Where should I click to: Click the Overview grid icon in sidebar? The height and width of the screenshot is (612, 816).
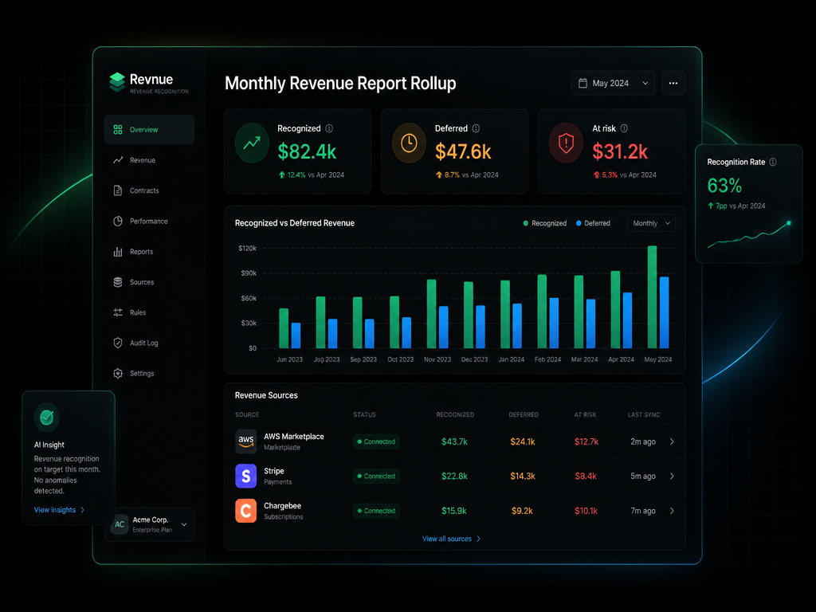point(118,130)
